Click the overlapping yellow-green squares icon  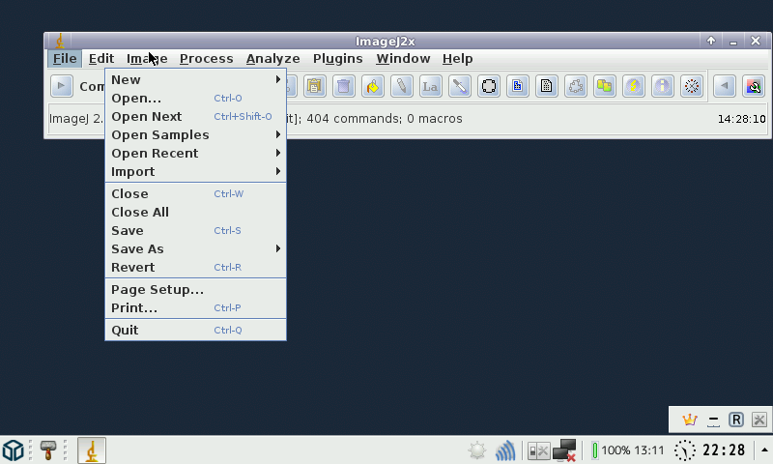coord(605,86)
